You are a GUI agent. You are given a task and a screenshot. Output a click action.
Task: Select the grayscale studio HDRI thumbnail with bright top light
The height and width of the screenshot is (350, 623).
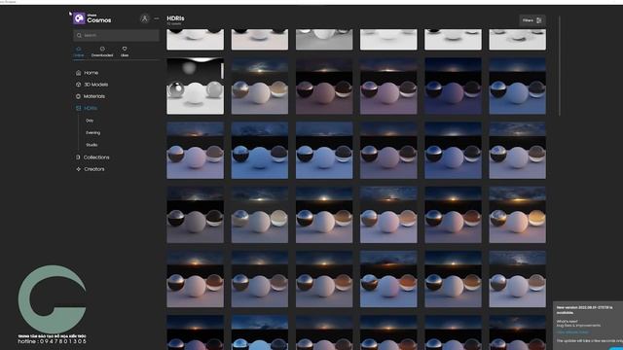tap(195, 87)
